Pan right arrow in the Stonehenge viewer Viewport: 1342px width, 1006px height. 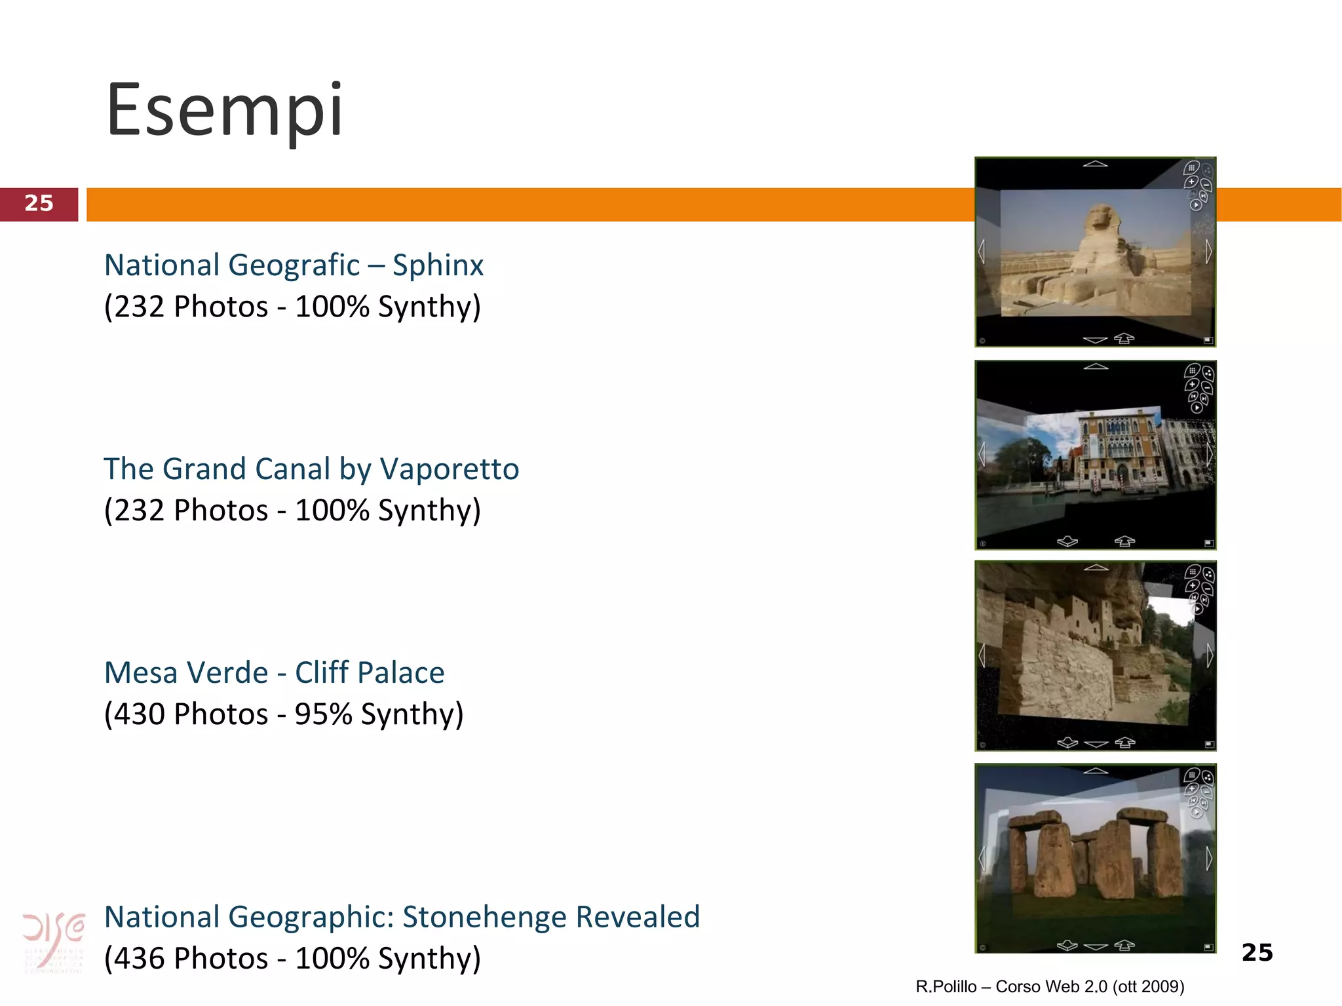[1209, 858]
